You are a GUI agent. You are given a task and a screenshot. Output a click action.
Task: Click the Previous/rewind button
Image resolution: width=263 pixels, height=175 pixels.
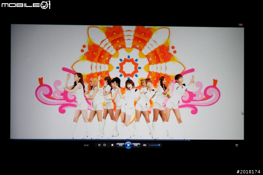(x=120, y=145)
